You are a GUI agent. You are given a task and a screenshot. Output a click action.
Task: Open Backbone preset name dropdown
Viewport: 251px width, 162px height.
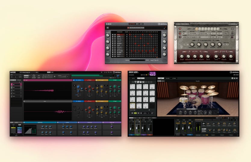tap(29, 72)
